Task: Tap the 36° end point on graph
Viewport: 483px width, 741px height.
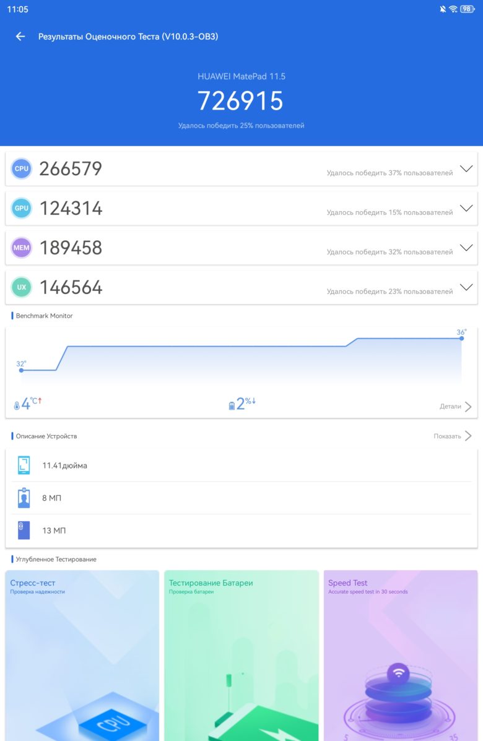Action: pyautogui.click(x=462, y=338)
